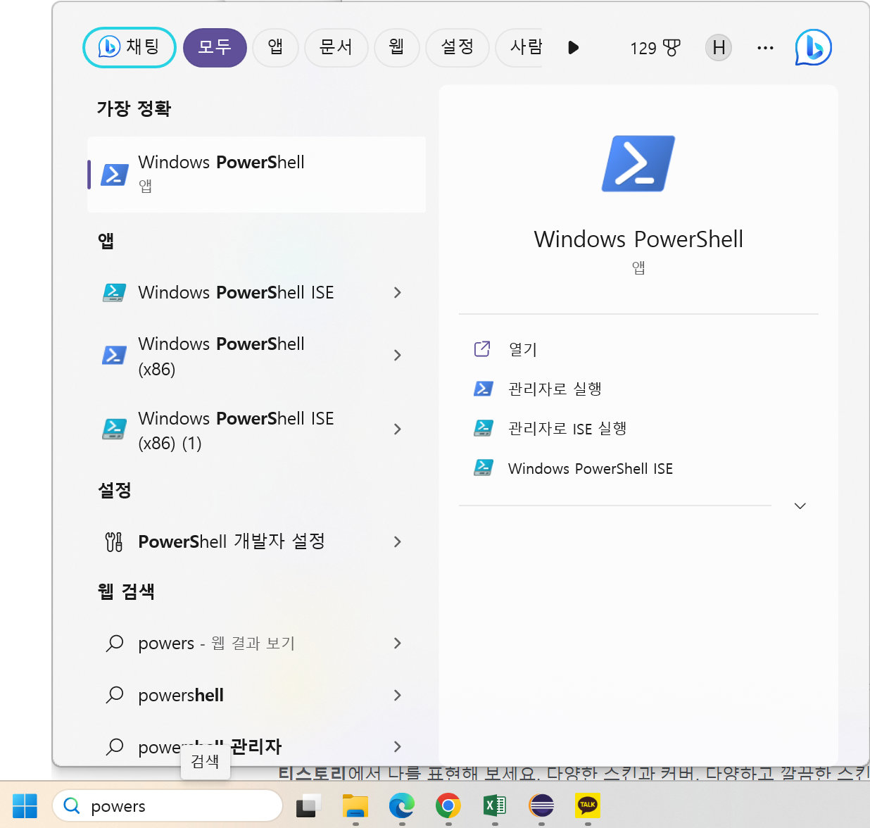Open the three-dot options menu
This screenshot has width=870, height=828.
click(765, 48)
